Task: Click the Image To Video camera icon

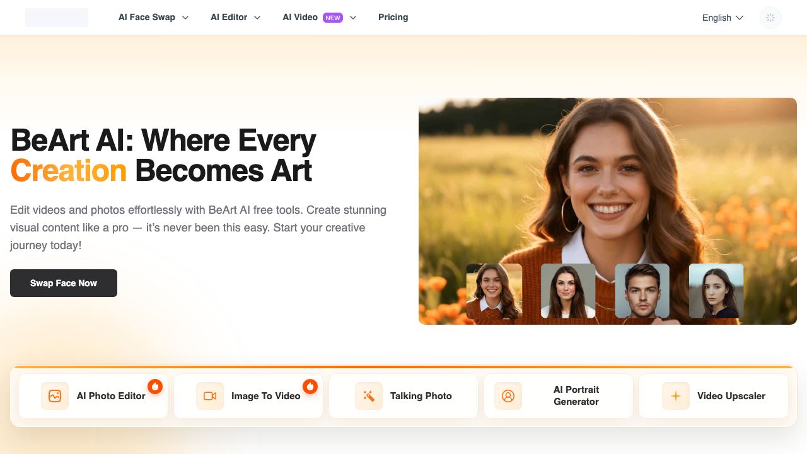Action: click(x=210, y=396)
